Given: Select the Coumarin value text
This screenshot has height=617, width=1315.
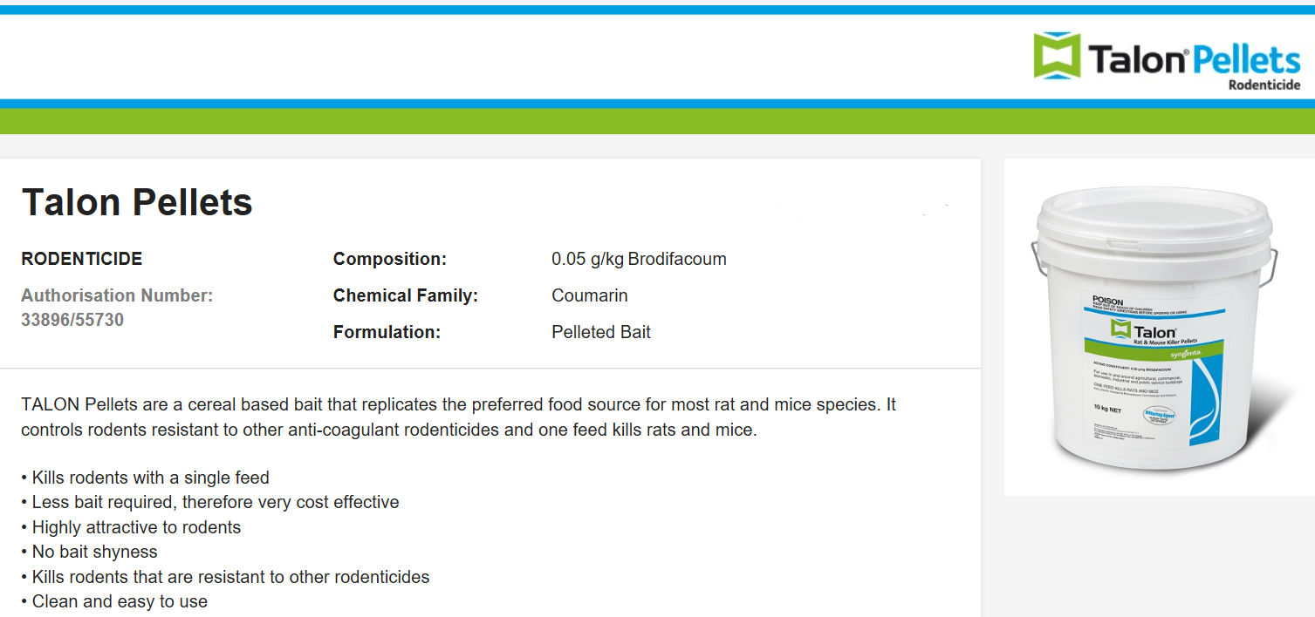Looking at the screenshot, I should pos(590,295).
